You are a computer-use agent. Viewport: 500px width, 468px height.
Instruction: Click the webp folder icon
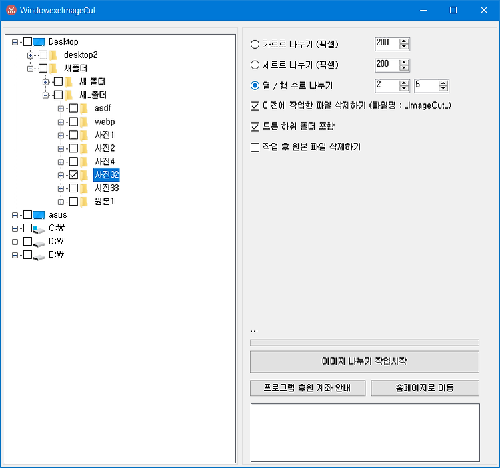click(x=84, y=122)
